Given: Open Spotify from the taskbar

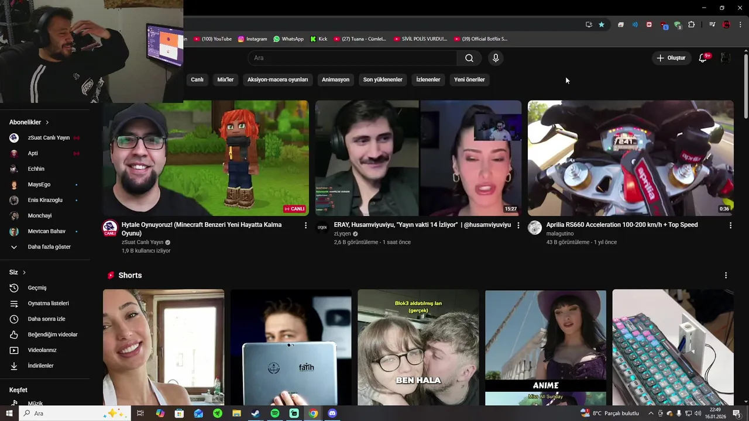Looking at the screenshot, I should [x=275, y=413].
